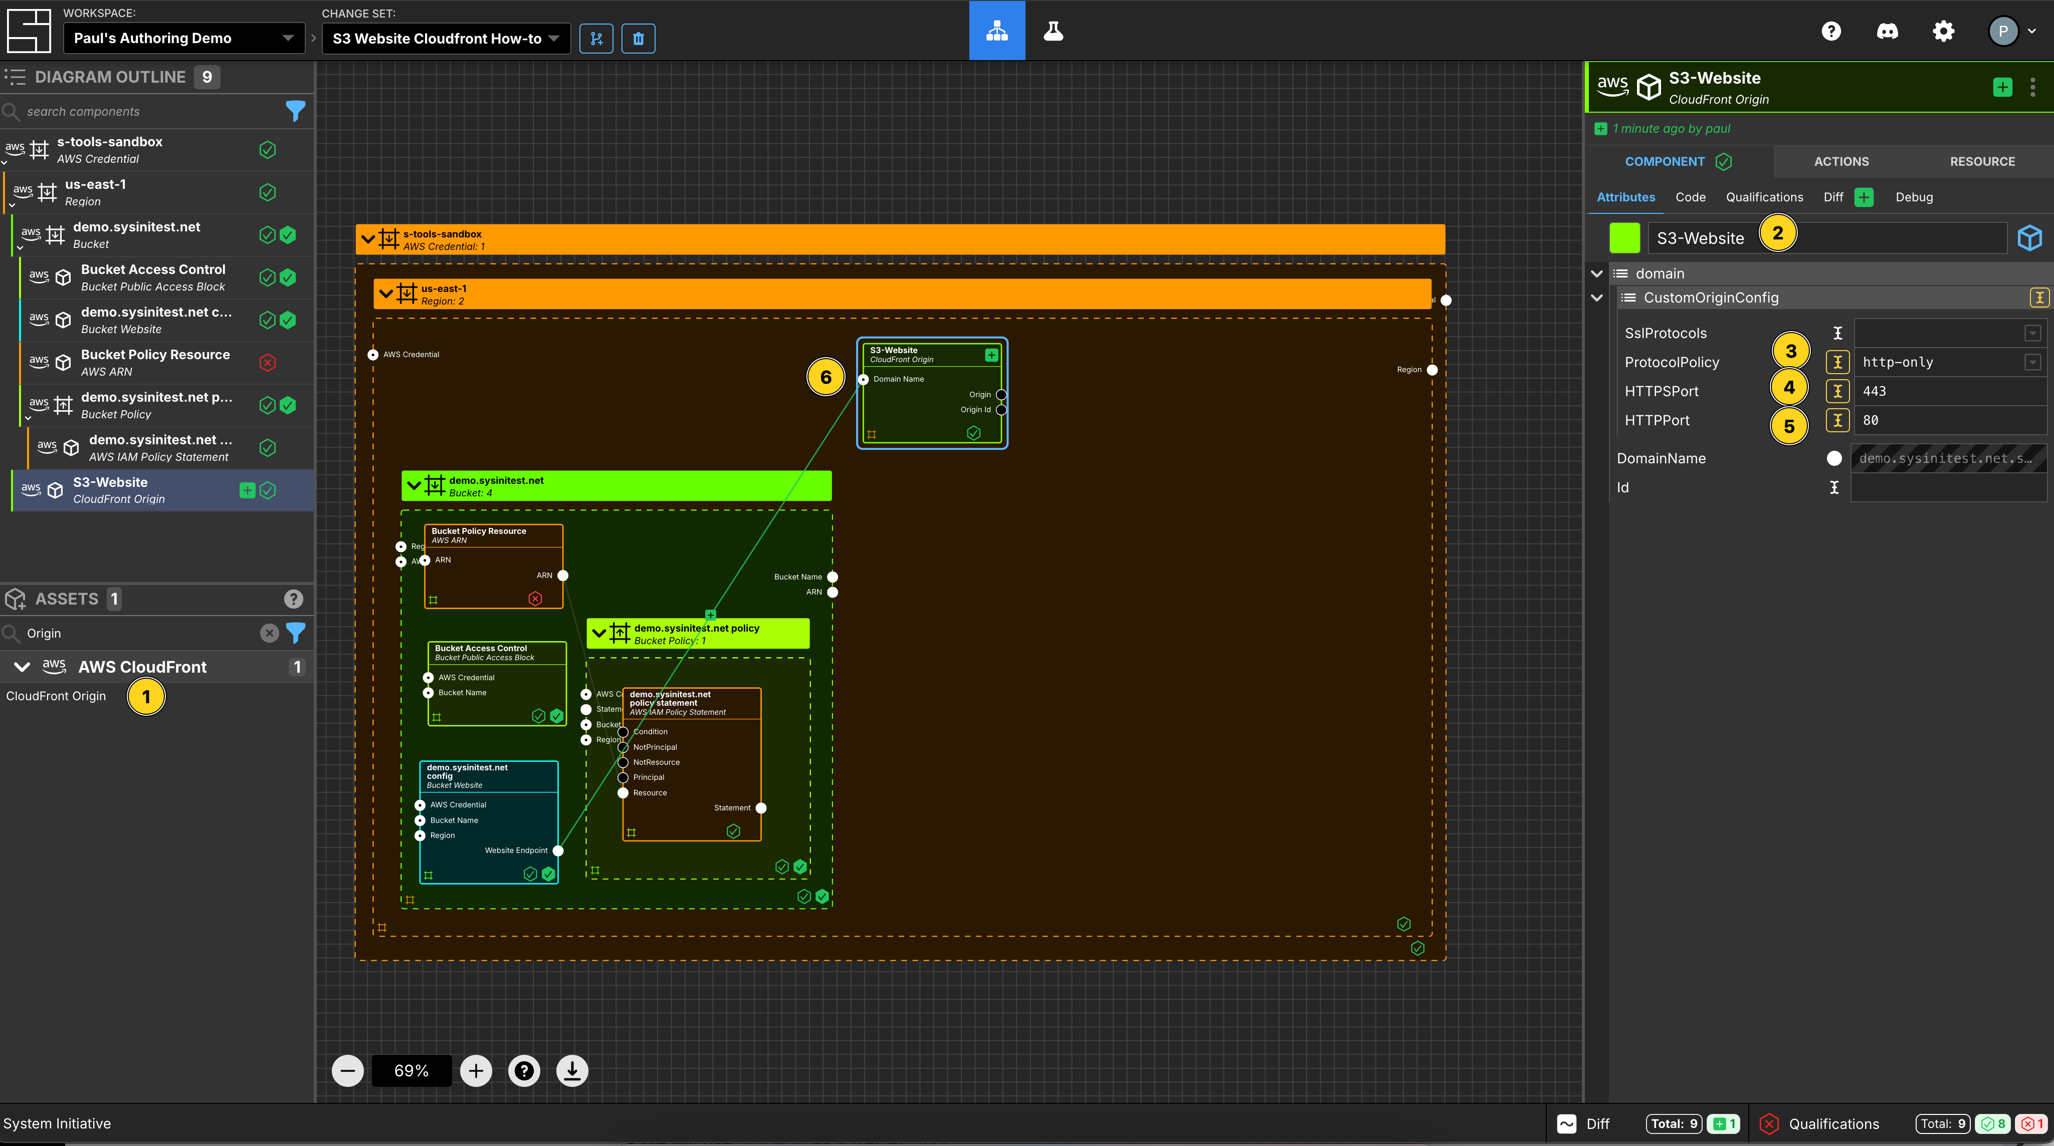Download the diagram canvas image
Viewport: 2054px width, 1146px height.
click(572, 1070)
